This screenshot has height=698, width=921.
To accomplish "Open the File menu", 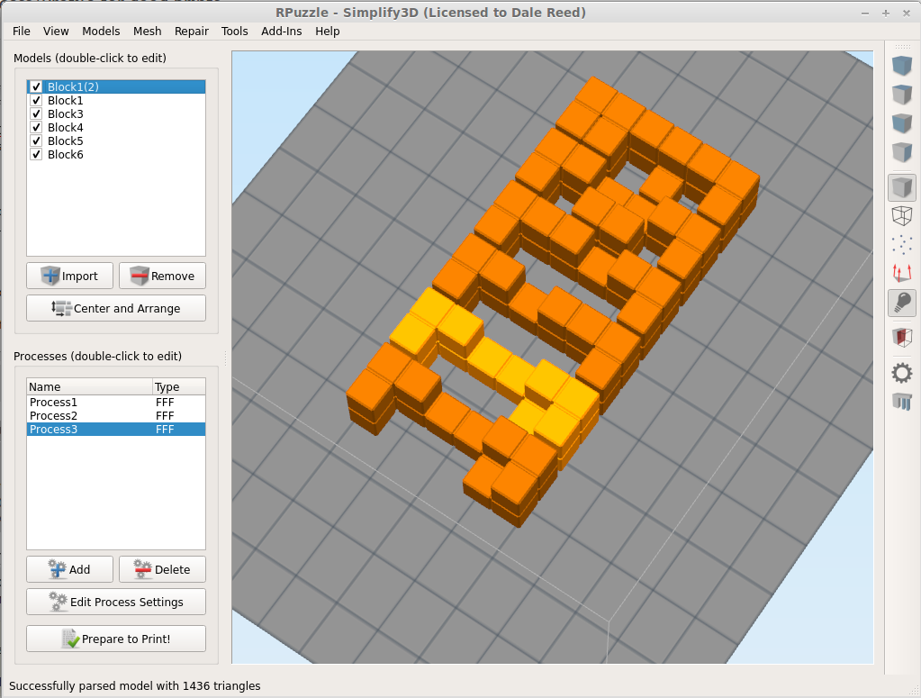I will [21, 32].
